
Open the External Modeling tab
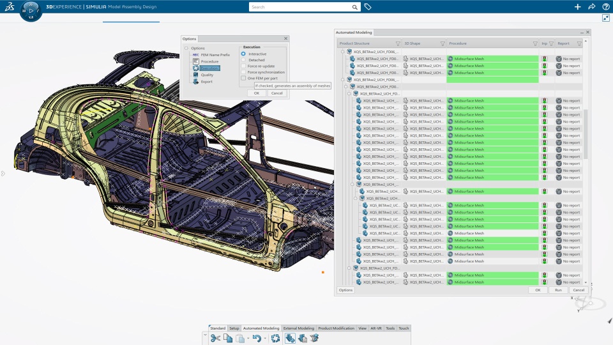tap(299, 328)
